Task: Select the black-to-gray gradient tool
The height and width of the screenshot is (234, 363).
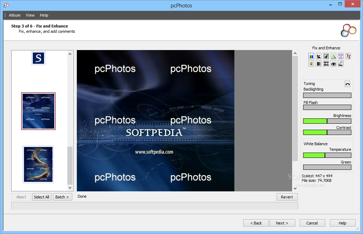Action: point(319,64)
